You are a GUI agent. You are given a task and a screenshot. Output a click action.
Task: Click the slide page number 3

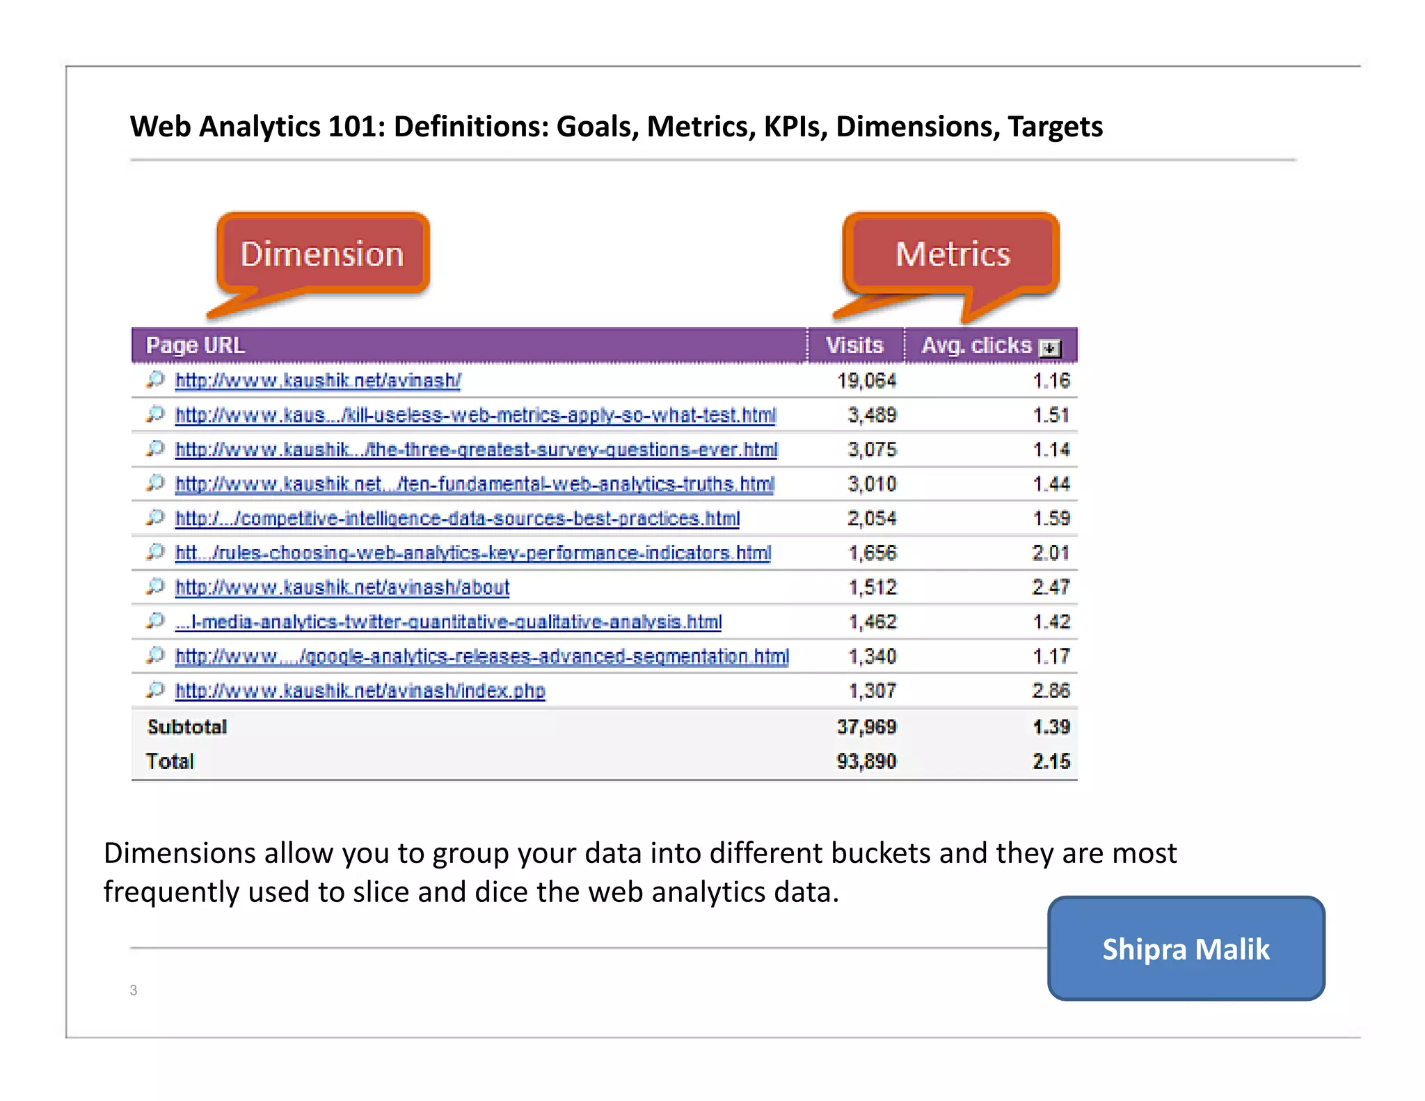134,990
